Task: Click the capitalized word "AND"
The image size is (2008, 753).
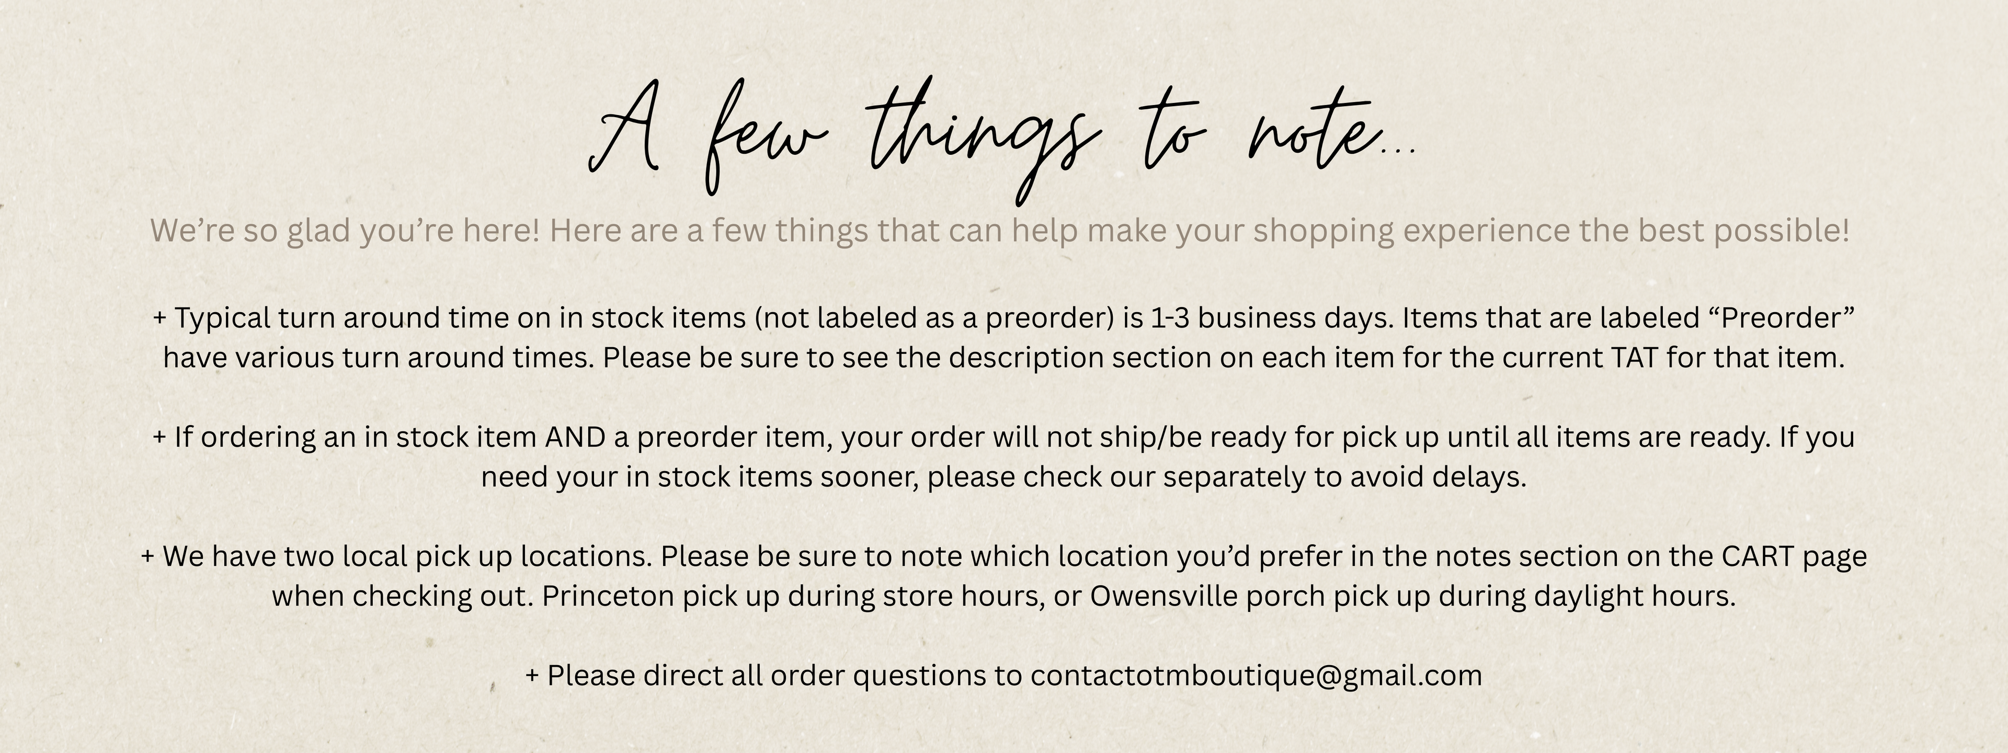Action: pyautogui.click(x=575, y=437)
